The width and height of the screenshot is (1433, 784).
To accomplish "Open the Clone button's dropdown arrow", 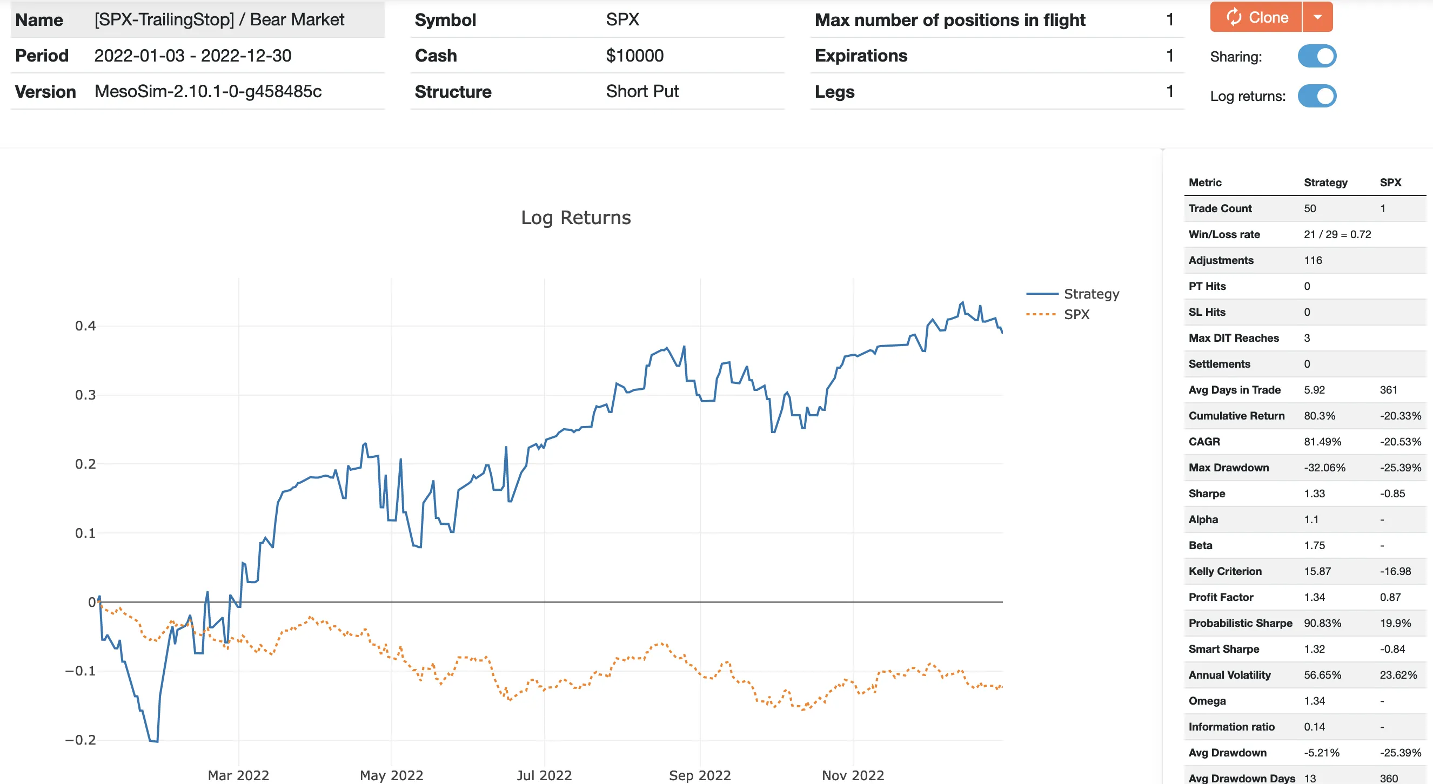I will point(1317,17).
